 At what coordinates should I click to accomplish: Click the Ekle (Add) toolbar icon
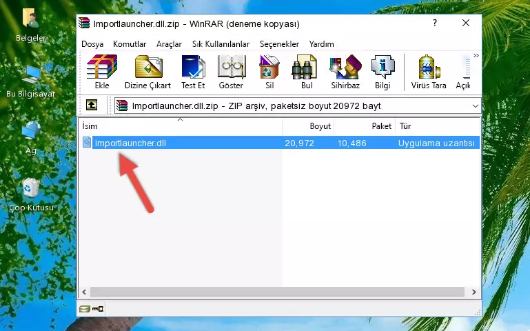click(x=102, y=67)
